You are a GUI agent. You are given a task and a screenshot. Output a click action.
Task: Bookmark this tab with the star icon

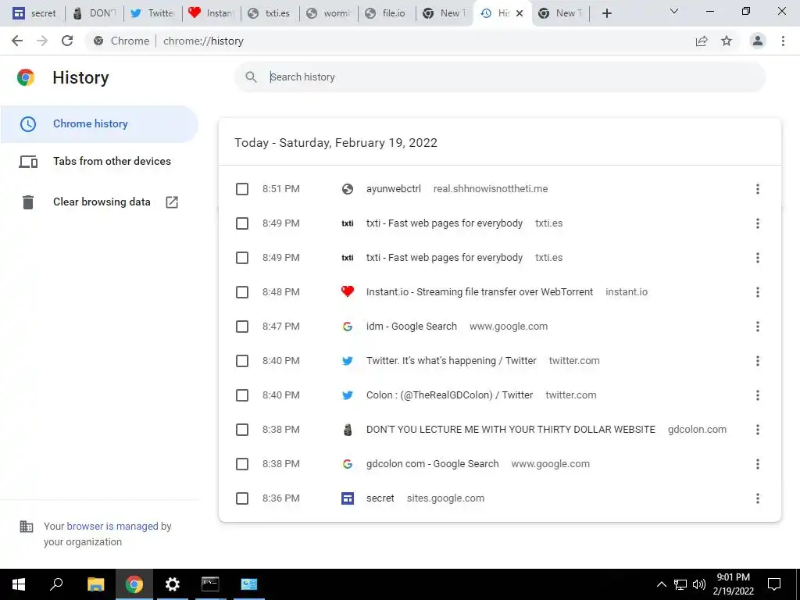[x=727, y=41]
